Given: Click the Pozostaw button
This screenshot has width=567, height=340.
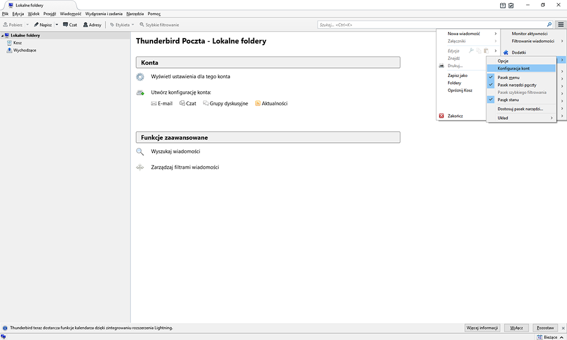Looking at the screenshot, I should 545,328.
